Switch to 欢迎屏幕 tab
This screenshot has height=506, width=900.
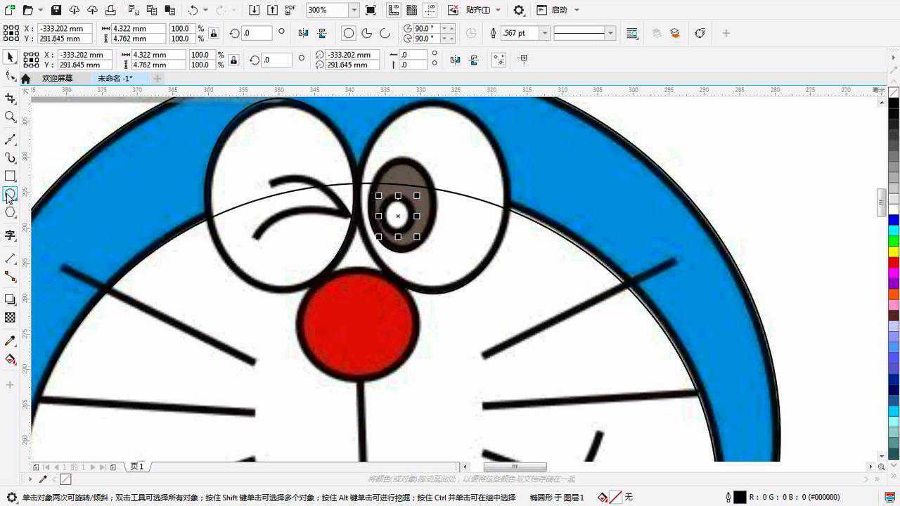(57, 79)
